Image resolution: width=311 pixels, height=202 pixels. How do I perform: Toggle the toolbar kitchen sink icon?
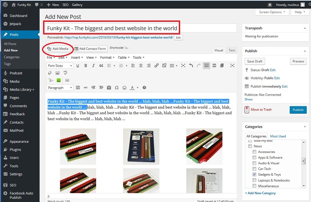click(206, 65)
